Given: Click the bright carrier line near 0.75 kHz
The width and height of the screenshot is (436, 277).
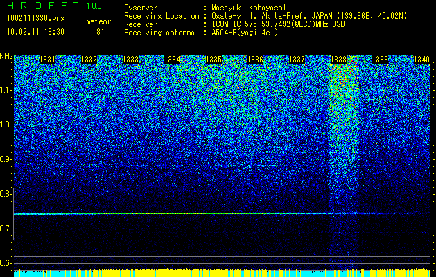Looking at the screenshot, I should 222,213.
